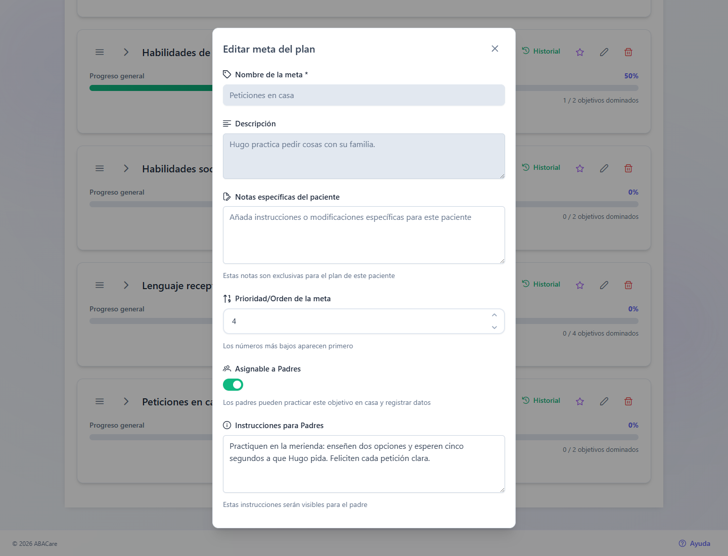Click the Editar meta del plan heading
Image resolution: width=728 pixels, height=556 pixels.
click(x=269, y=49)
